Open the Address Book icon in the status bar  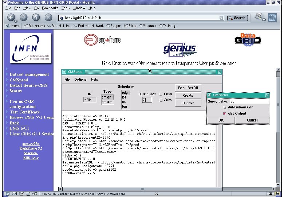[x=28, y=194]
